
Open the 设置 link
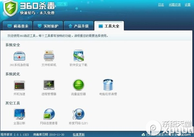187,5
